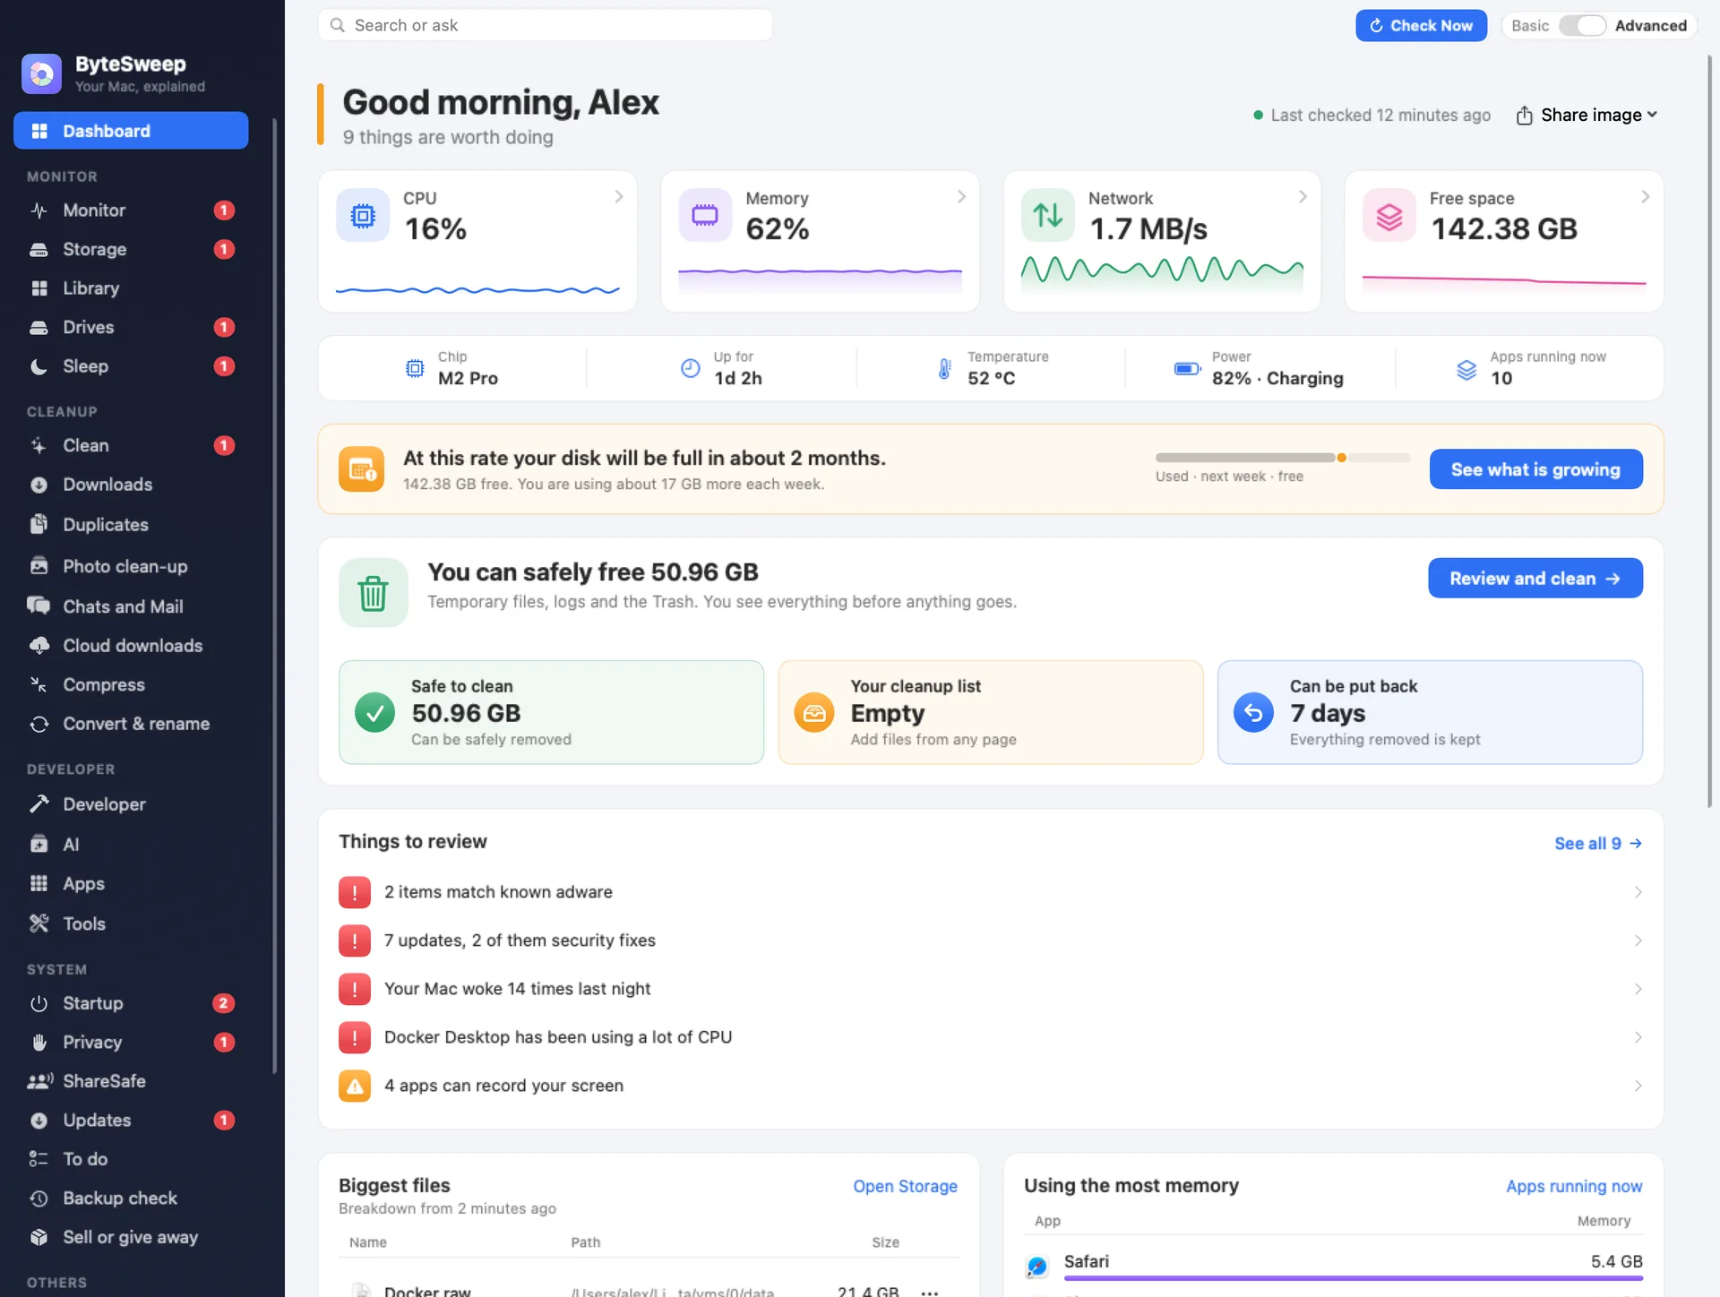This screenshot has width=1720, height=1297.
Task: Click the Memory card purple icon
Action: click(x=705, y=216)
